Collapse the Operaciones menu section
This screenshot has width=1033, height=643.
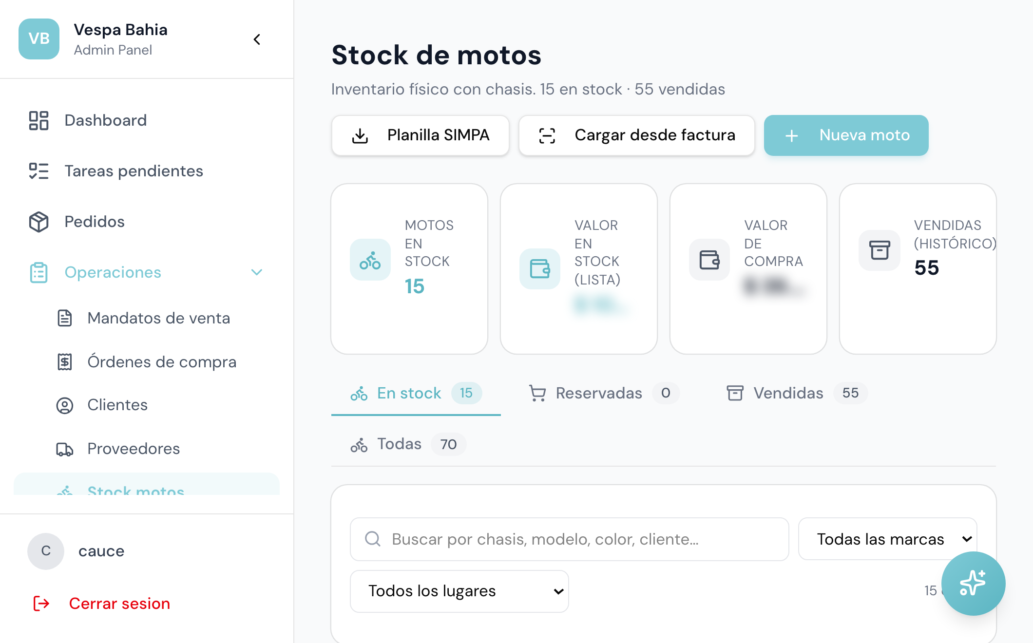click(257, 272)
